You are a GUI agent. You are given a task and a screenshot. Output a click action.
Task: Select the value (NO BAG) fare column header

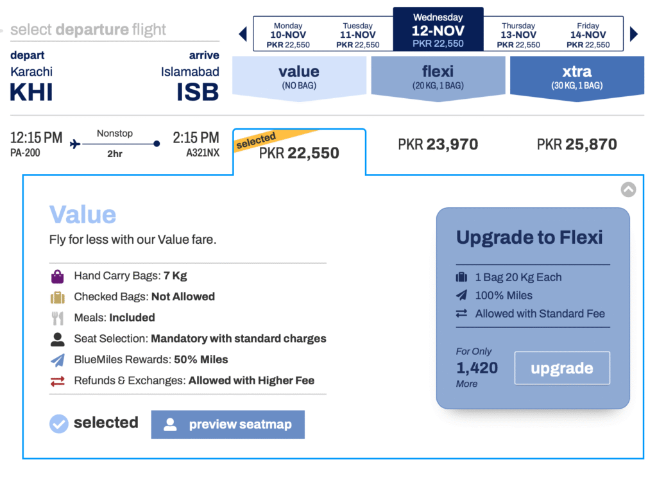pyautogui.click(x=299, y=77)
